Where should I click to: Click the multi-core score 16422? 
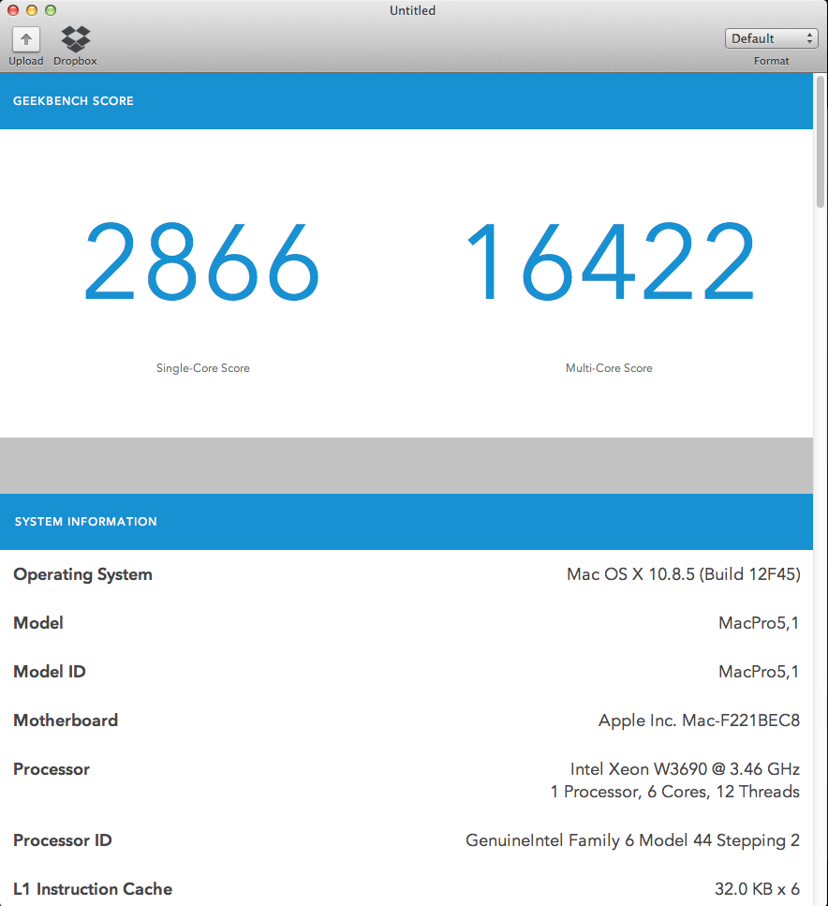click(610, 261)
